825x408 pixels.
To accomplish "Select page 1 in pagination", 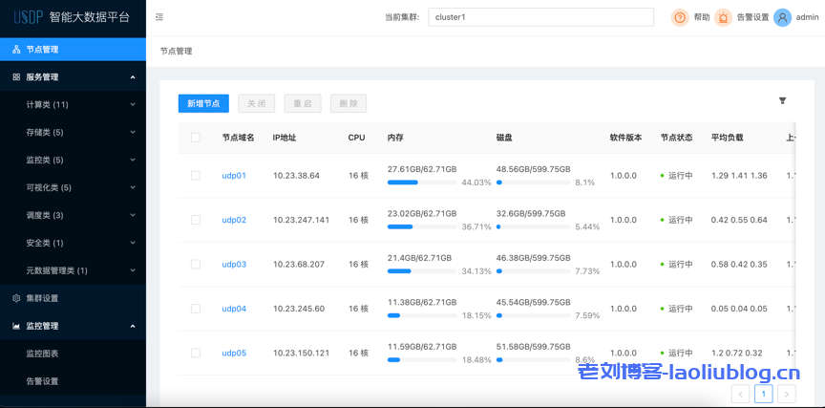I will 764,394.
